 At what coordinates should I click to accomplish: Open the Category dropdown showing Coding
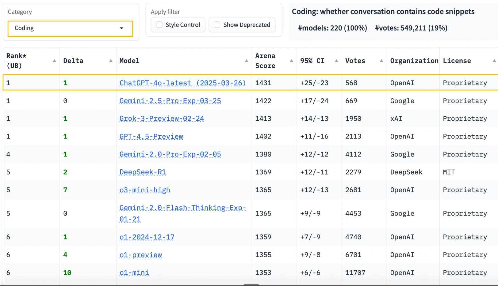coord(70,28)
